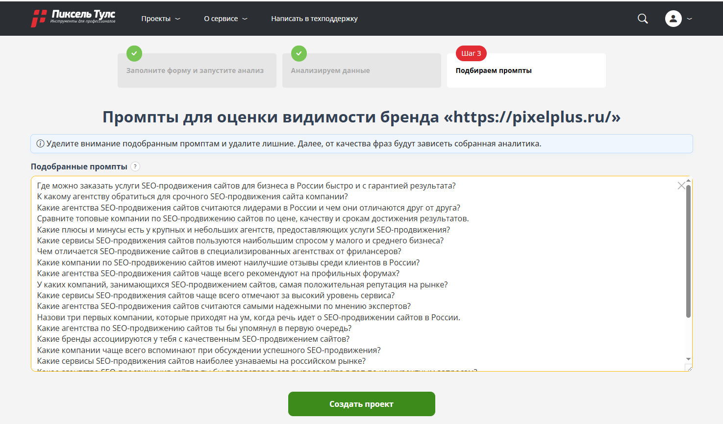Click the textarea resize handle
723x424 pixels.
[x=689, y=368]
